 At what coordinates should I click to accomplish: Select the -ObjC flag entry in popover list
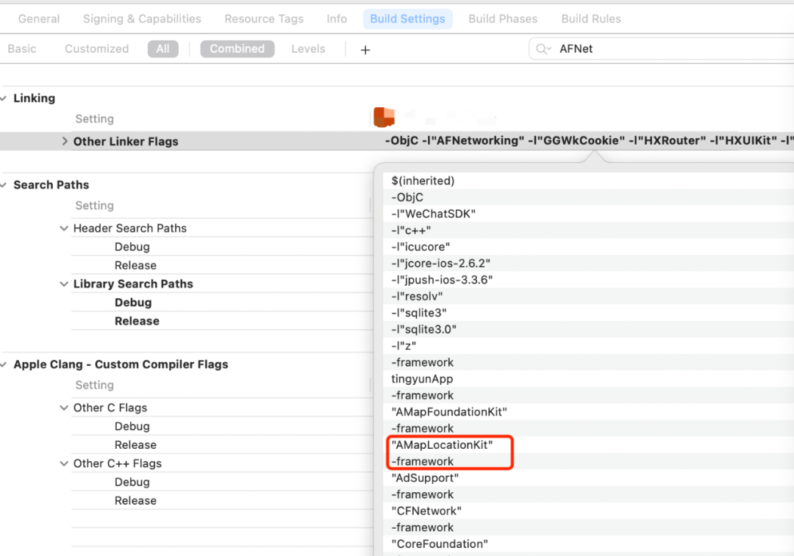point(588,198)
